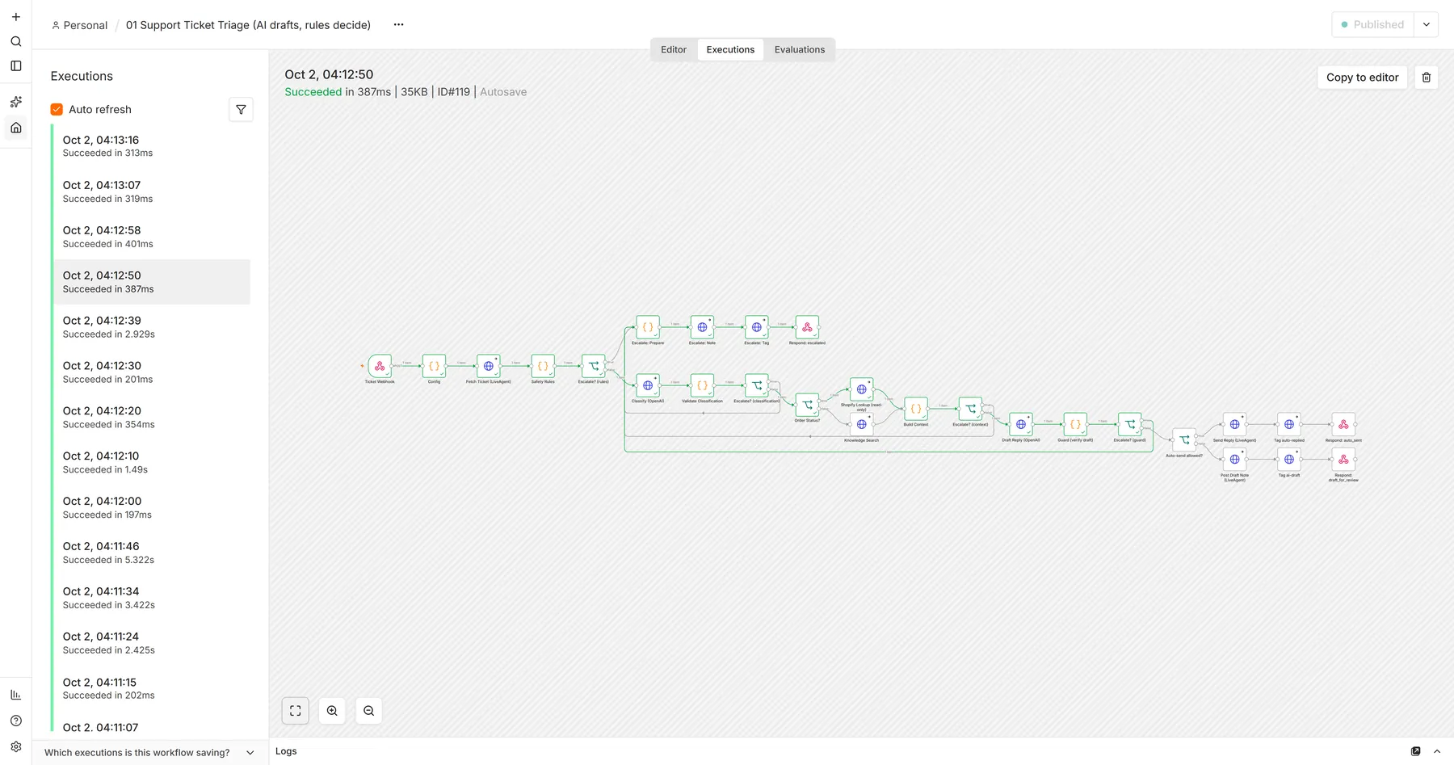This screenshot has width=1454, height=765.
Task: Open execution Oct 2, 04:12:39
Action: [x=152, y=327]
